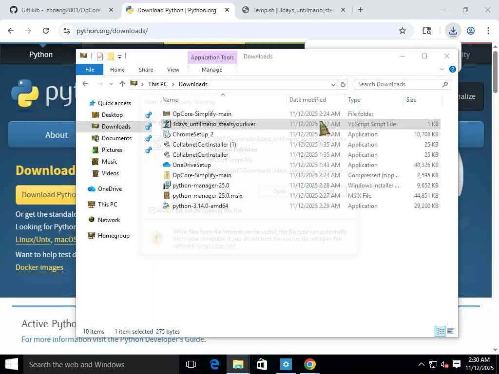This screenshot has height=374, width=499.
Task: Go back in Chrome browser
Action: coord(11,31)
